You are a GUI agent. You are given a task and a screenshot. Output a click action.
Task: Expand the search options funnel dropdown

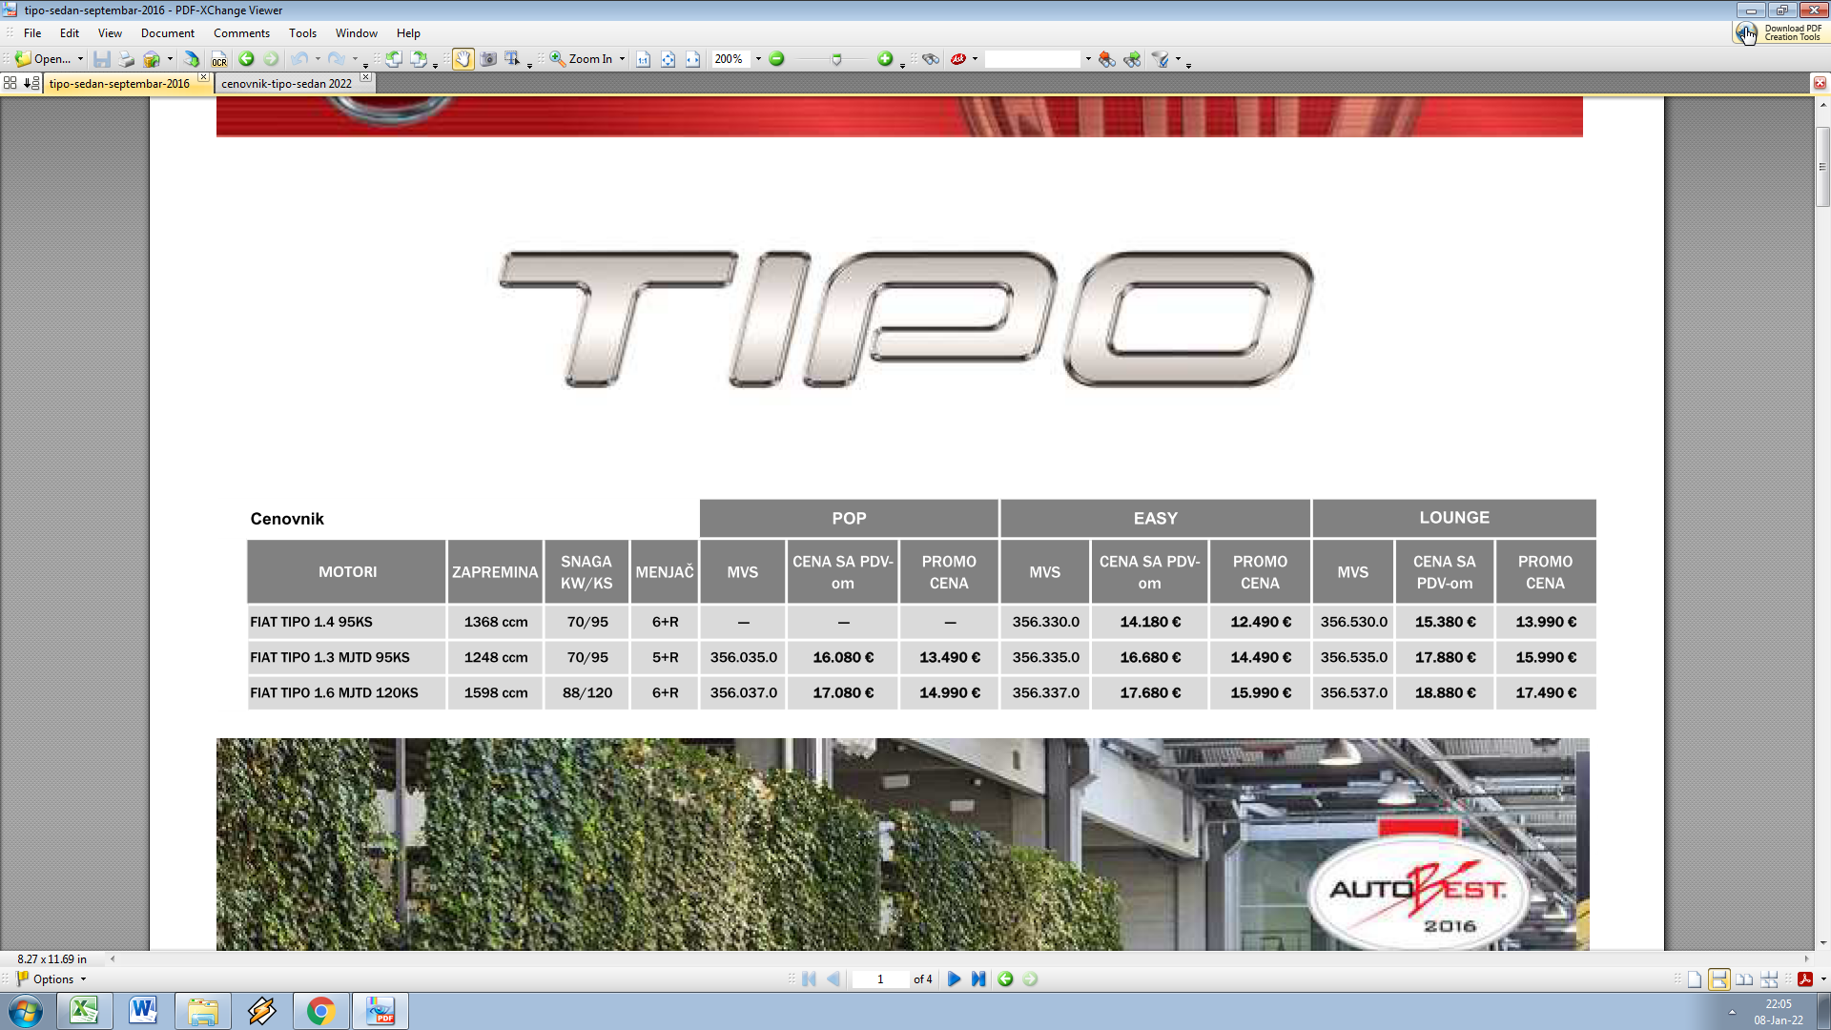coord(1178,59)
